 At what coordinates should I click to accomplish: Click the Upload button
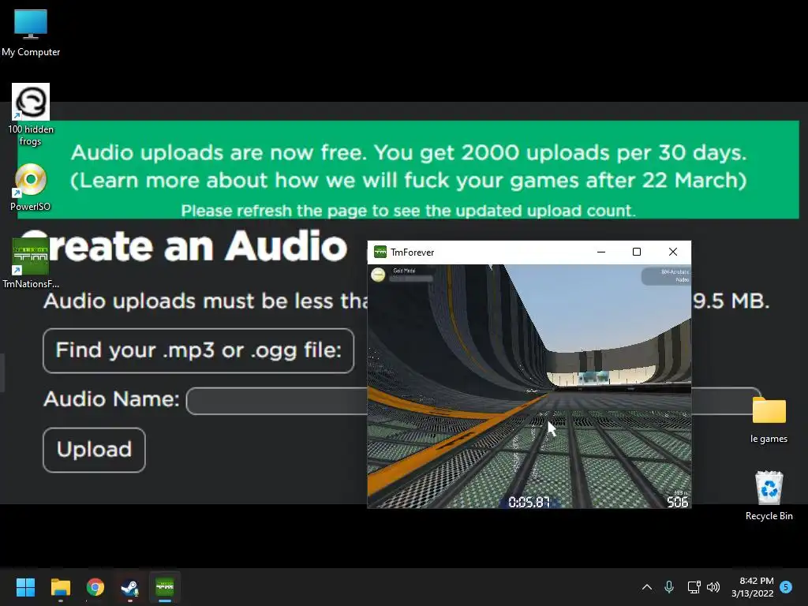coord(95,449)
